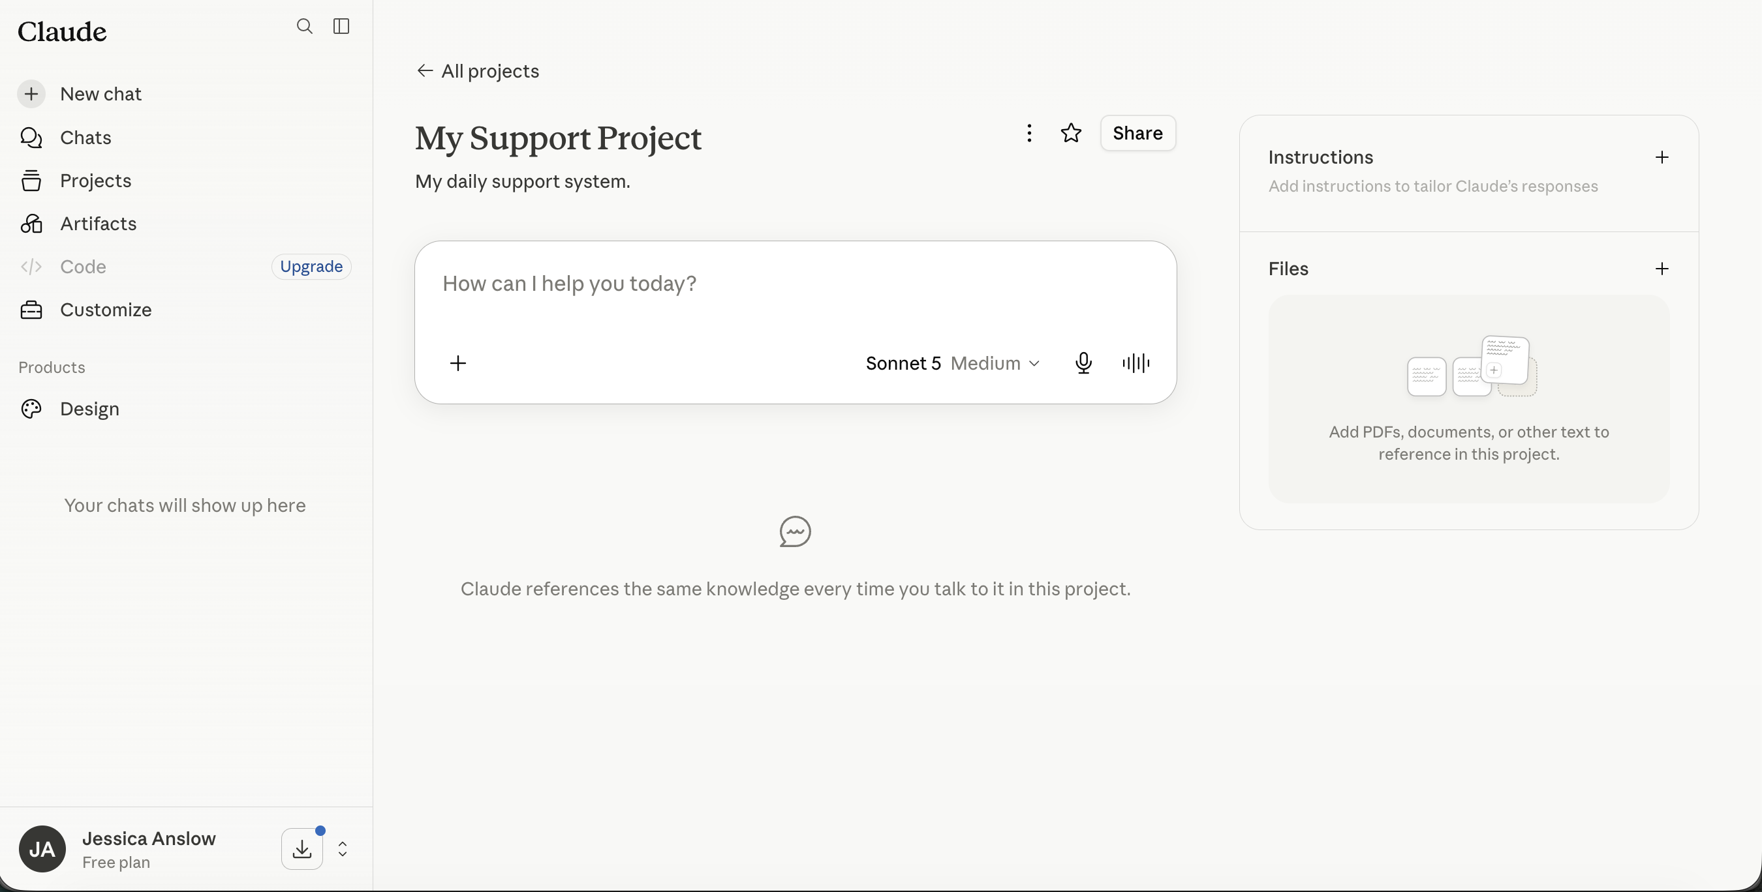The width and height of the screenshot is (1762, 892).
Task: Click the back arrow beside All projects
Action: [425, 71]
